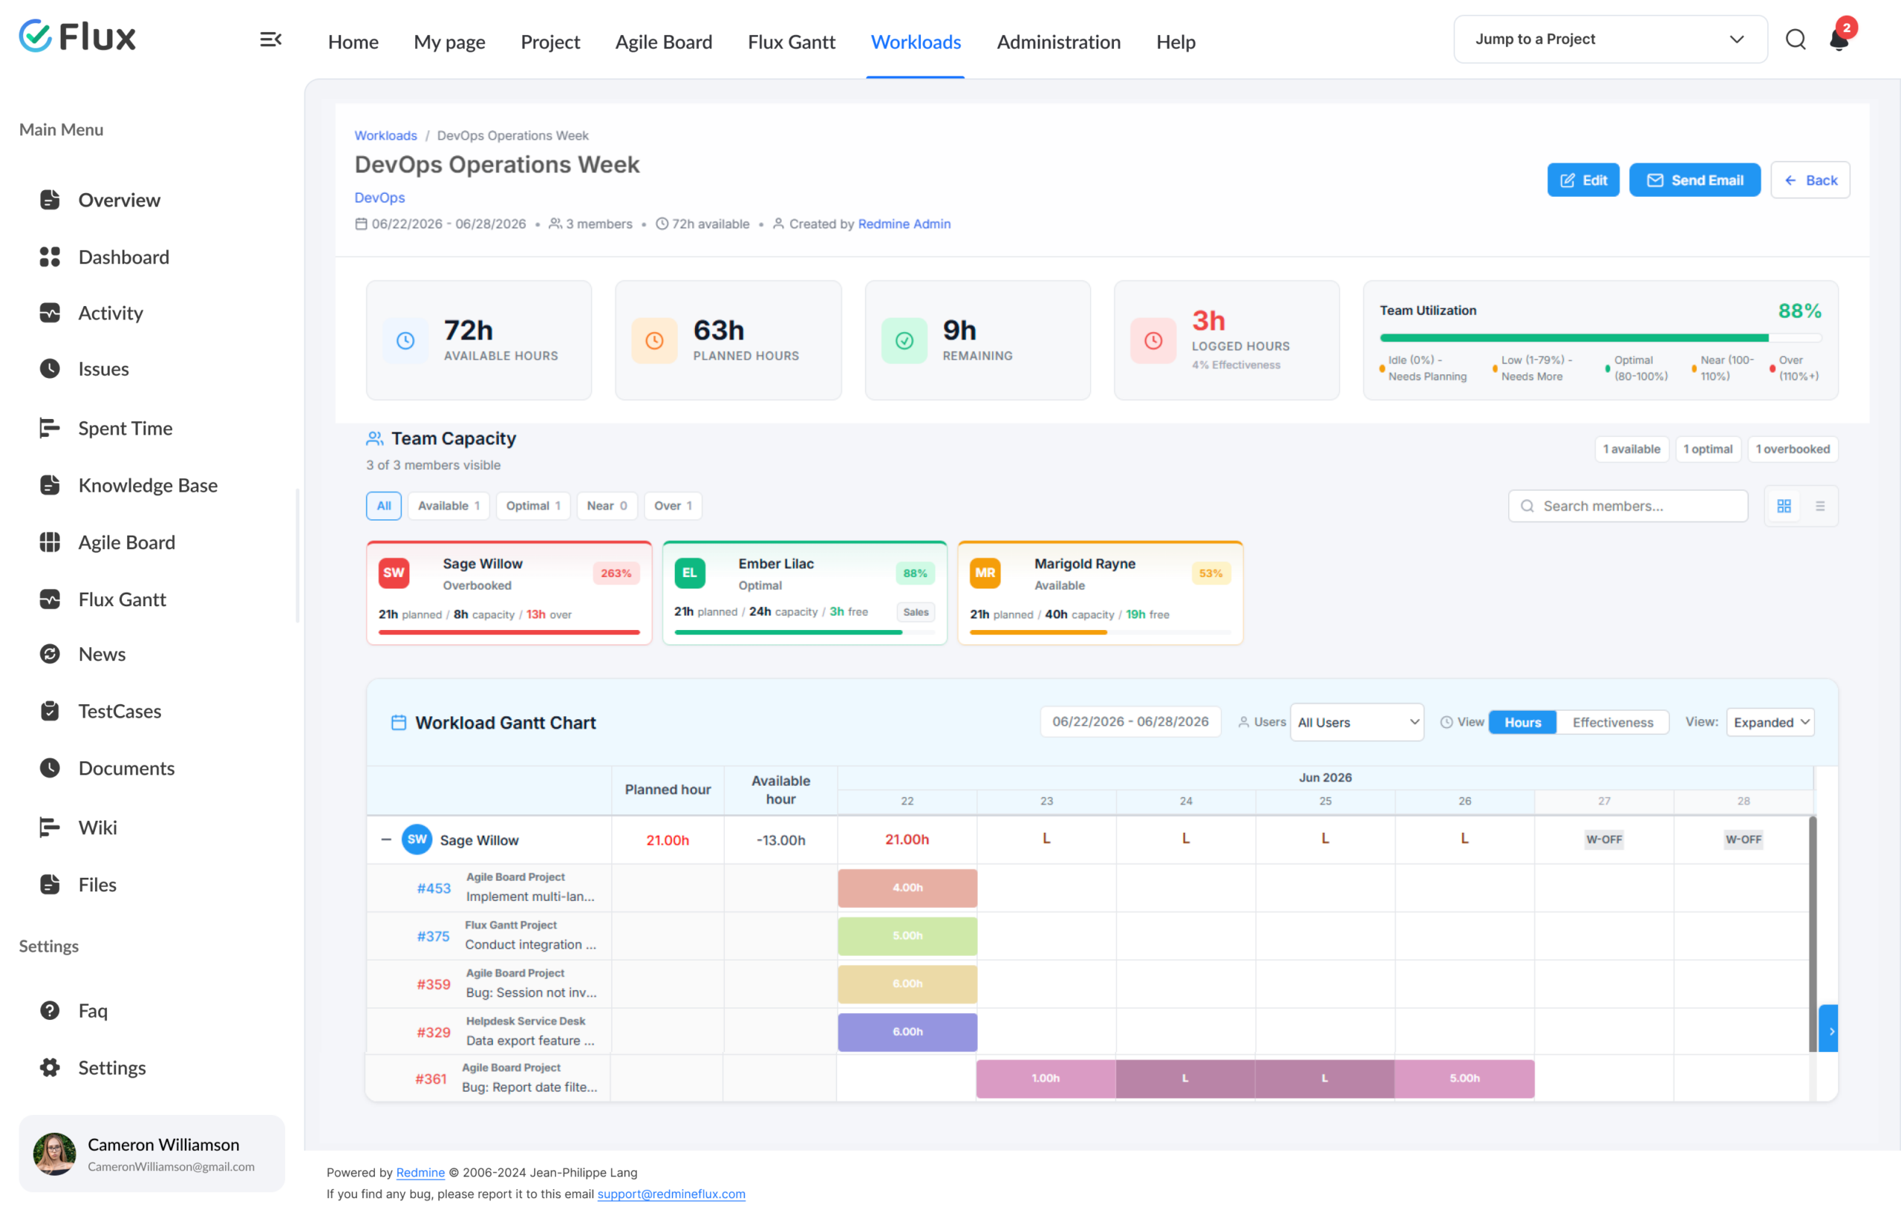This screenshot has width=1901, height=1216.
Task: Go to Home tab
Action: pyautogui.click(x=353, y=42)
